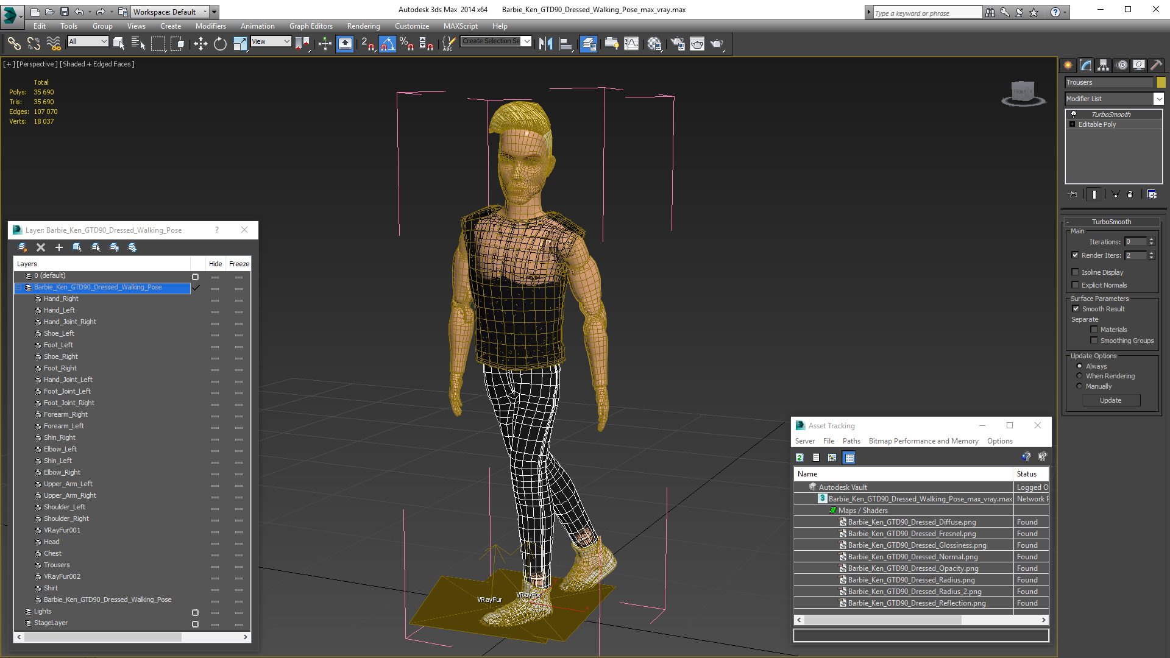The image size is (1170, 658).
Task: Open the Modifier List dropdown
Action: 1158,99
